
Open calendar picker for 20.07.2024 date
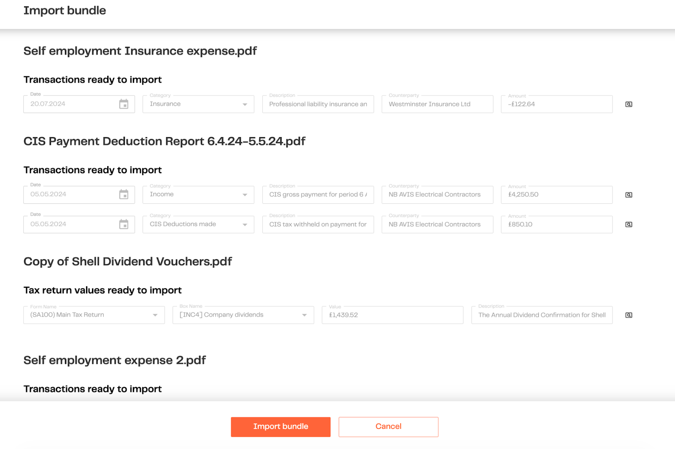point(124,104)
